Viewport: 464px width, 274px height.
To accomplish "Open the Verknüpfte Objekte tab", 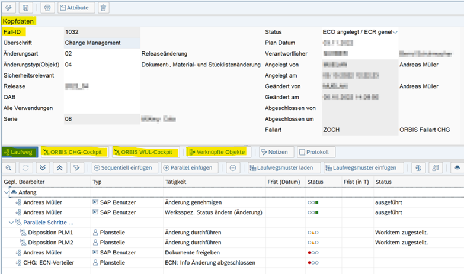I will 219,152.
